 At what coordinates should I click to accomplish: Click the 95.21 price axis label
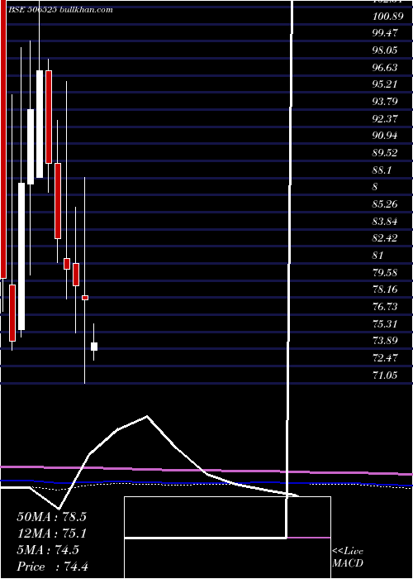pos(385,84)
